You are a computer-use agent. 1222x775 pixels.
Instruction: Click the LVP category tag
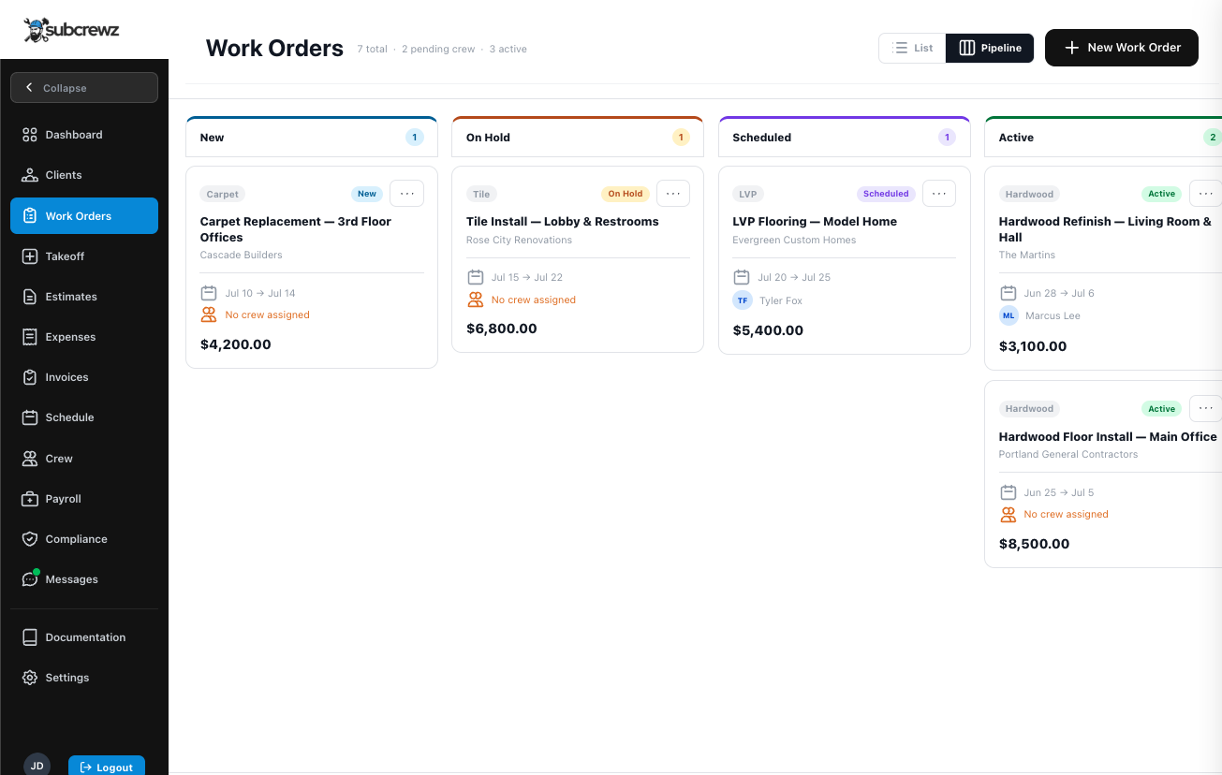(x=747, y=195)
